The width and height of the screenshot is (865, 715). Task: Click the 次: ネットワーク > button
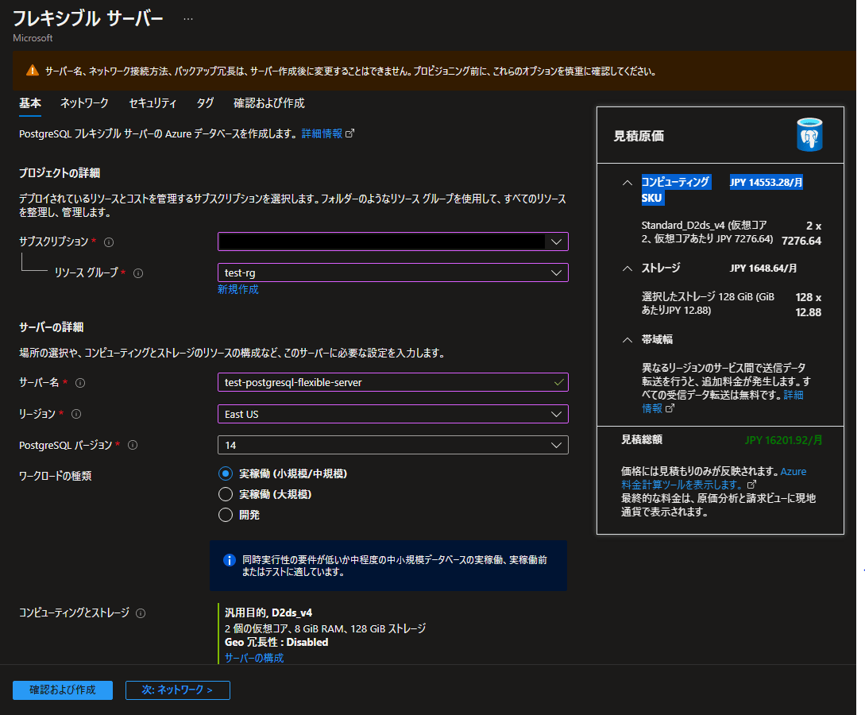tap(178, 690)
